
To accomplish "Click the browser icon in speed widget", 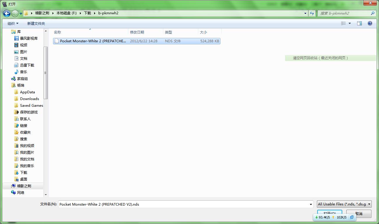I will point(352,217).
